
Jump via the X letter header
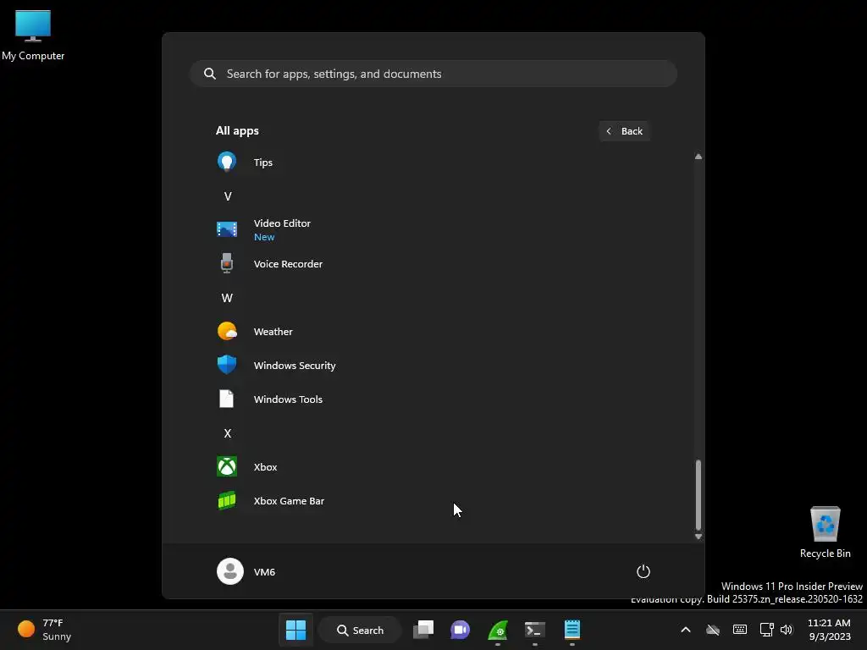227,433
